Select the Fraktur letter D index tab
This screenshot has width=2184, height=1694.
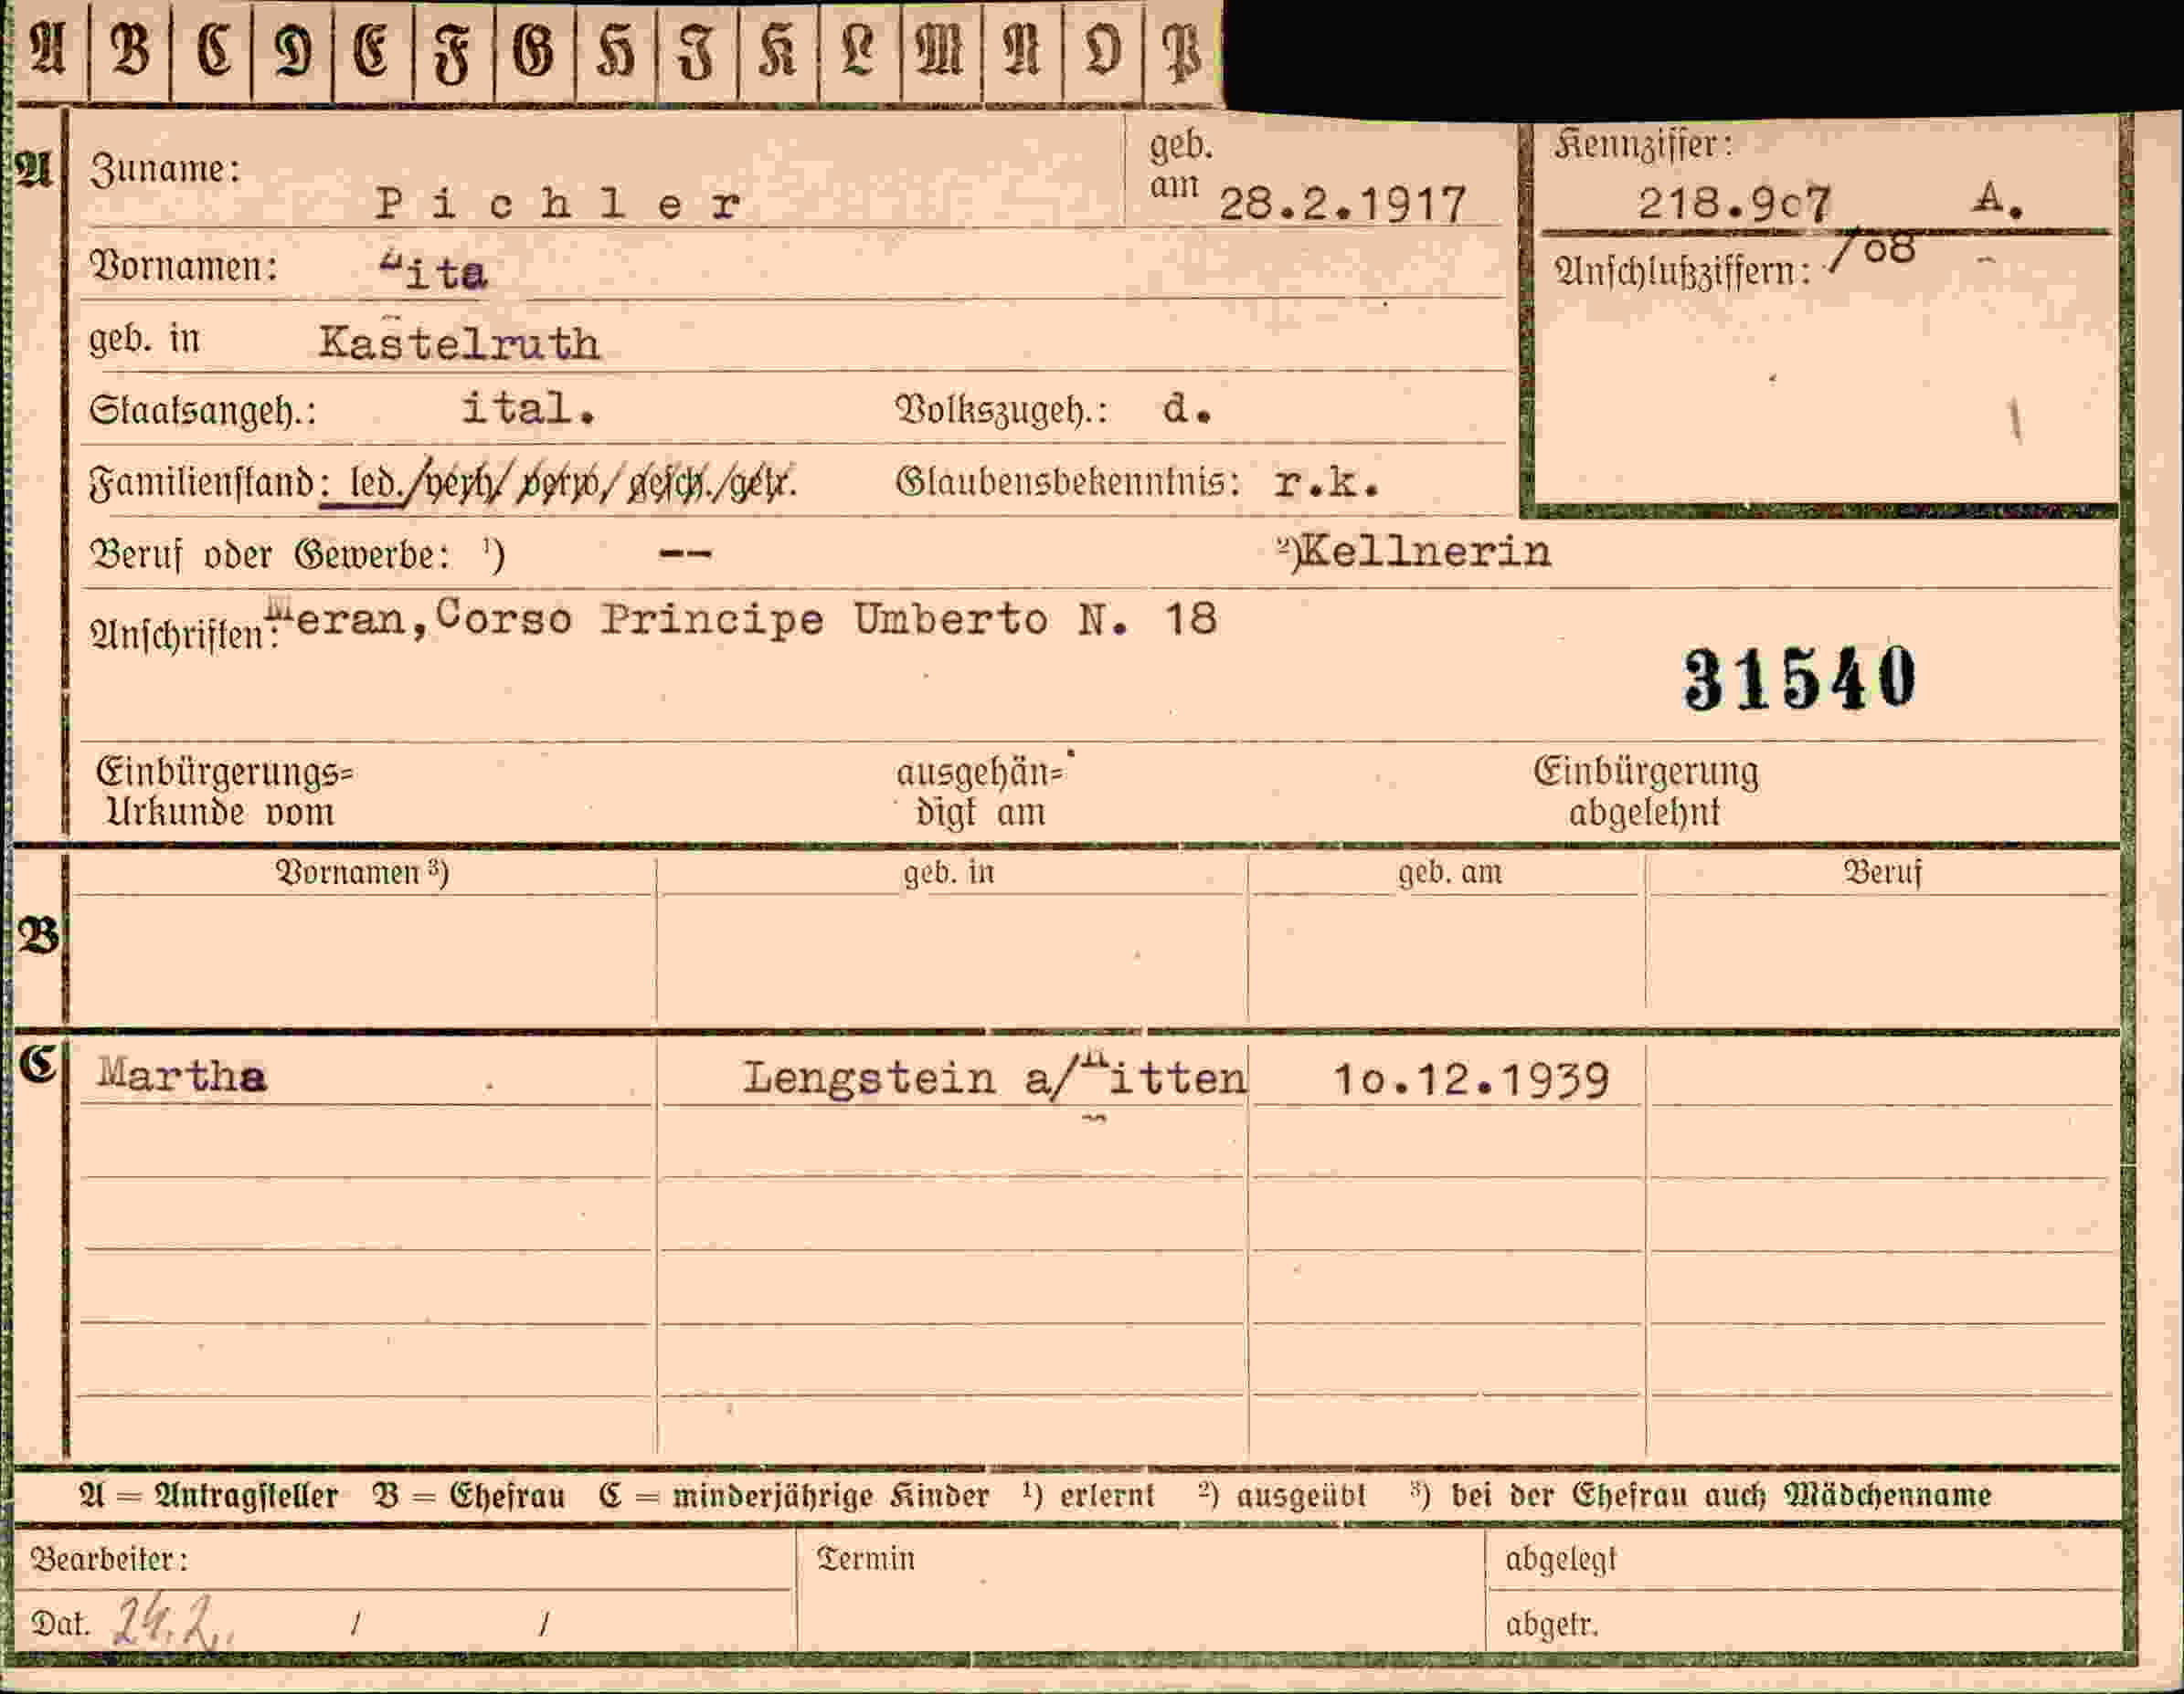click(292, 50)
